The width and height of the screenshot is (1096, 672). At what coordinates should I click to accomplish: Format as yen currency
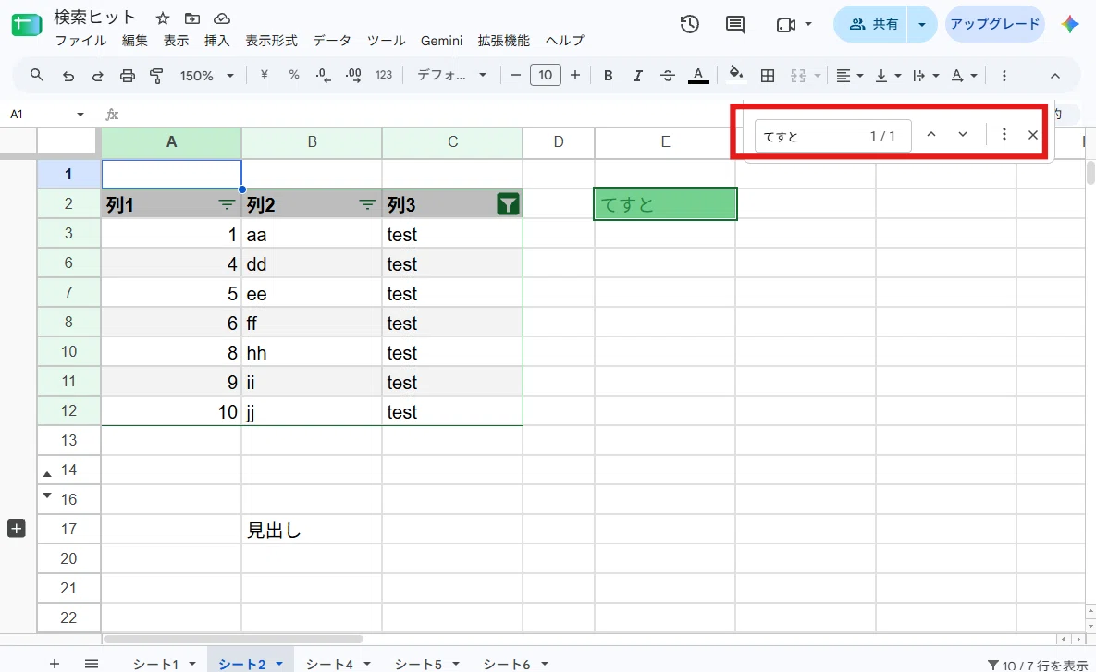[x=265, y=75]
